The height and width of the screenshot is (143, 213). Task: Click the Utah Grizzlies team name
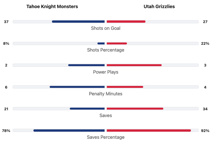pos(159,6)
